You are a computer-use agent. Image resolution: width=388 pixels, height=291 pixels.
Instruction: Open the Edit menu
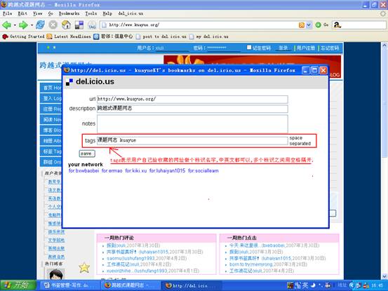coord(22,13)
